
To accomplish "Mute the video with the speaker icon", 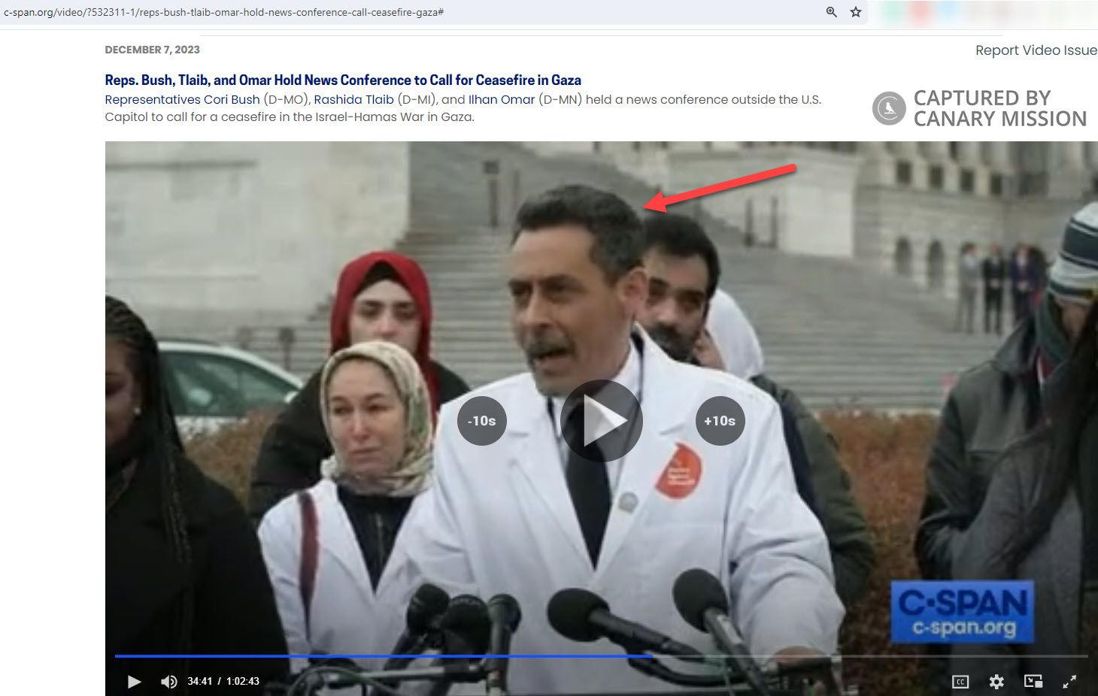I will point(169,682).
